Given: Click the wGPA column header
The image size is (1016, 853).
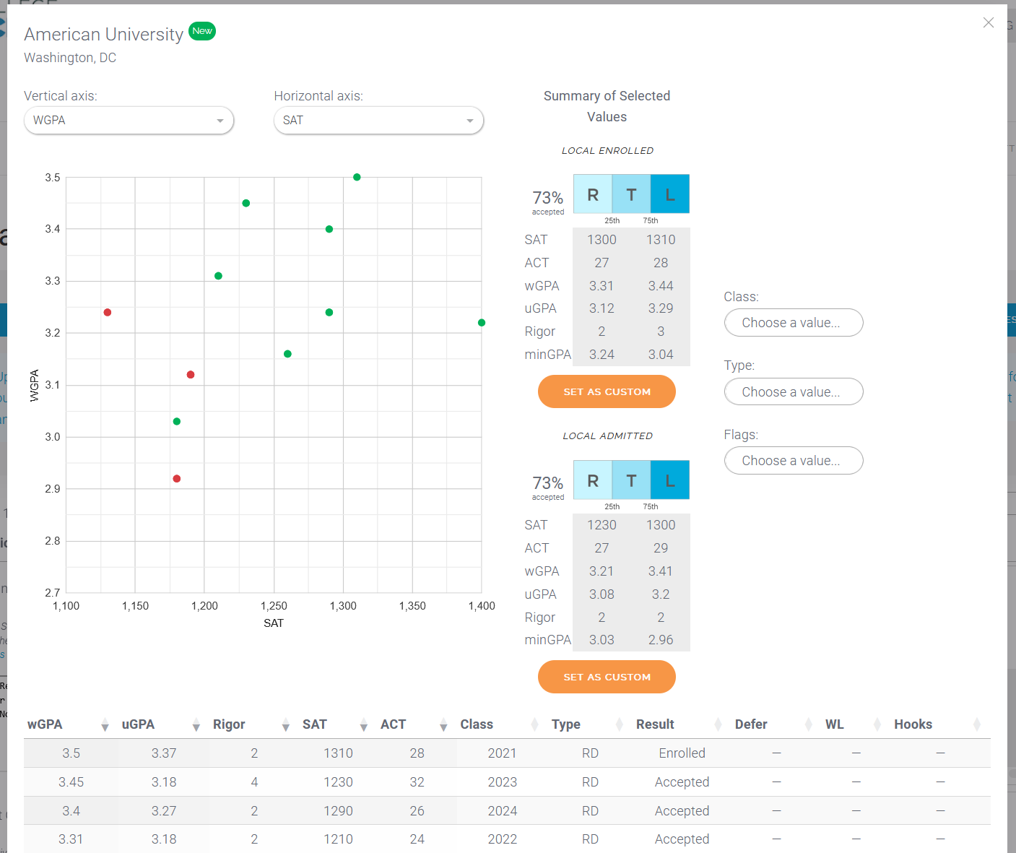Looking at the screenshot, I should pos(45,724).
